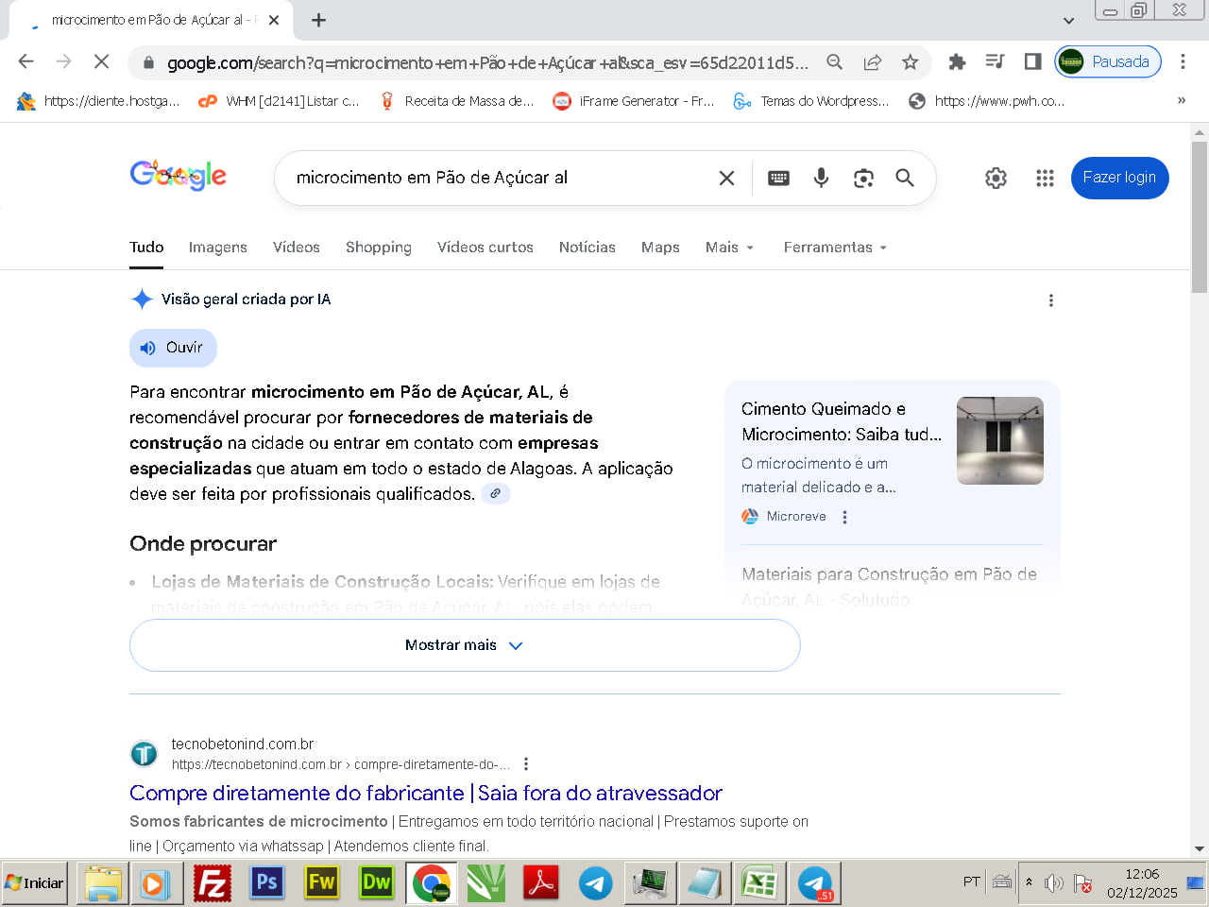
Task: Open Chrome extensions puzzle icon
Action: [x=957, y=62]
